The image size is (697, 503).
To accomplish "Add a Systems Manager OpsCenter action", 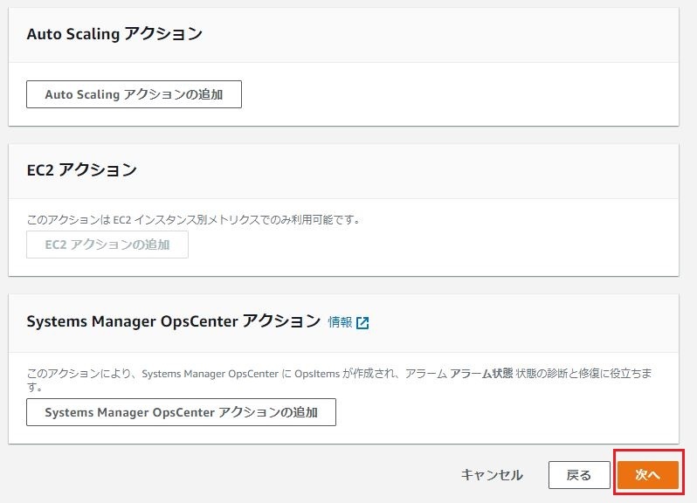I will (x=181, y=412).
